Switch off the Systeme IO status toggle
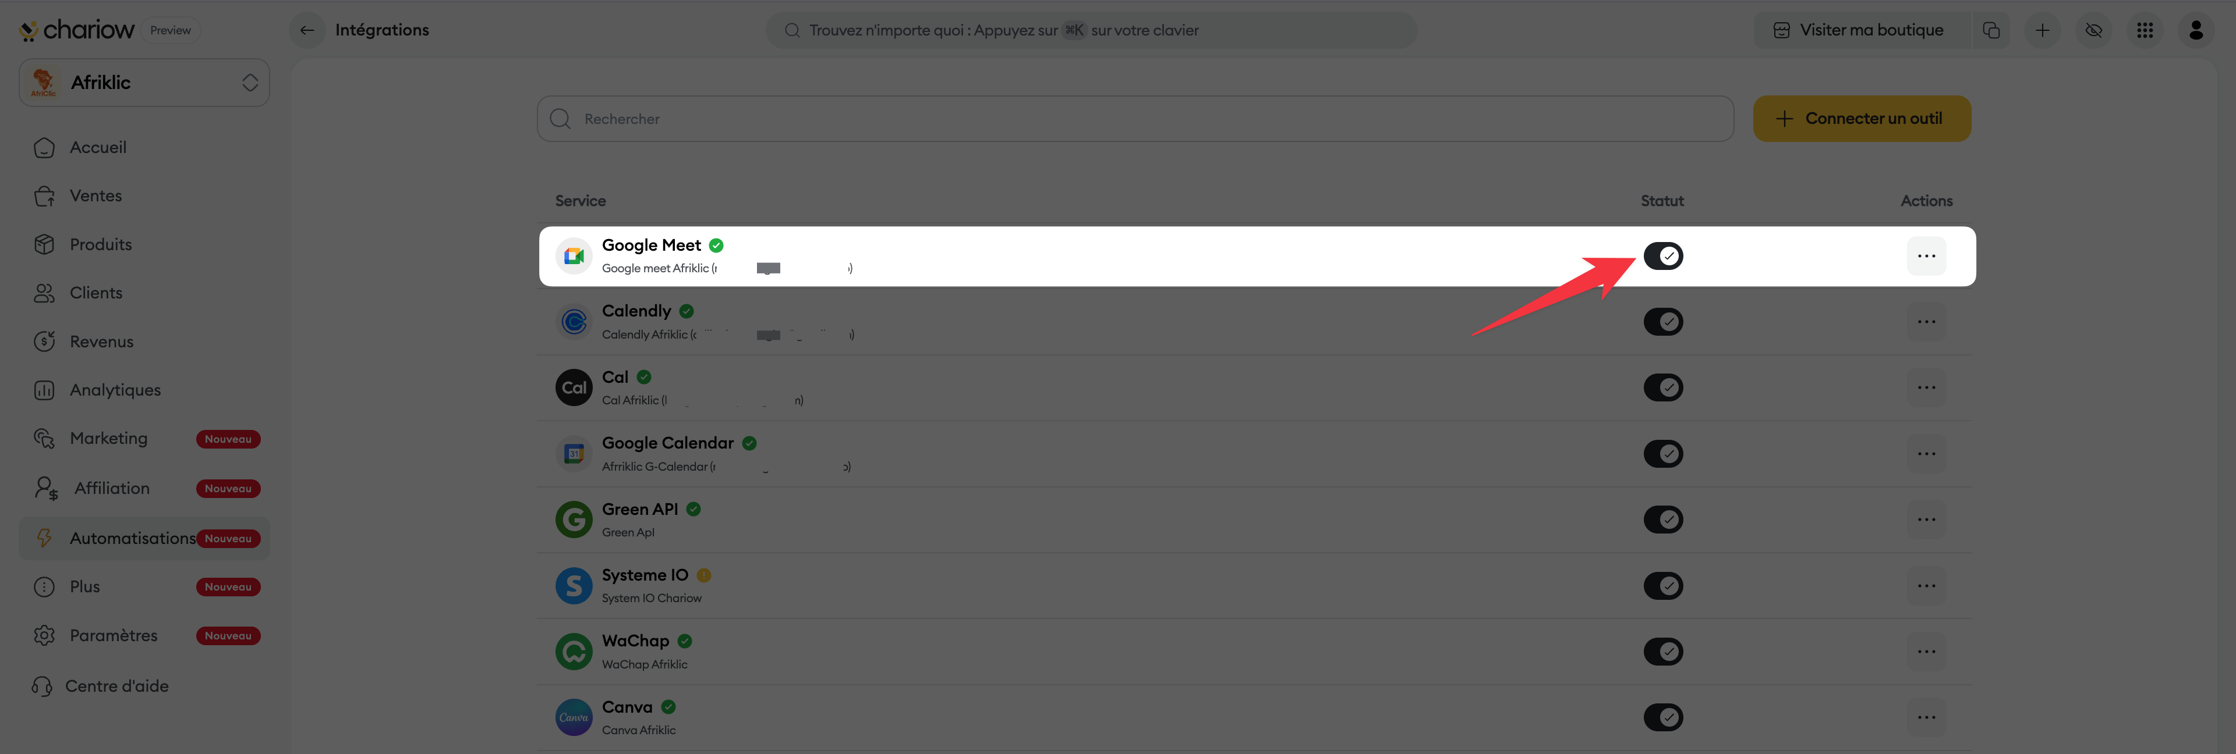The image size is (2236, 754). pyautogui.click(x=1663, y=586)
